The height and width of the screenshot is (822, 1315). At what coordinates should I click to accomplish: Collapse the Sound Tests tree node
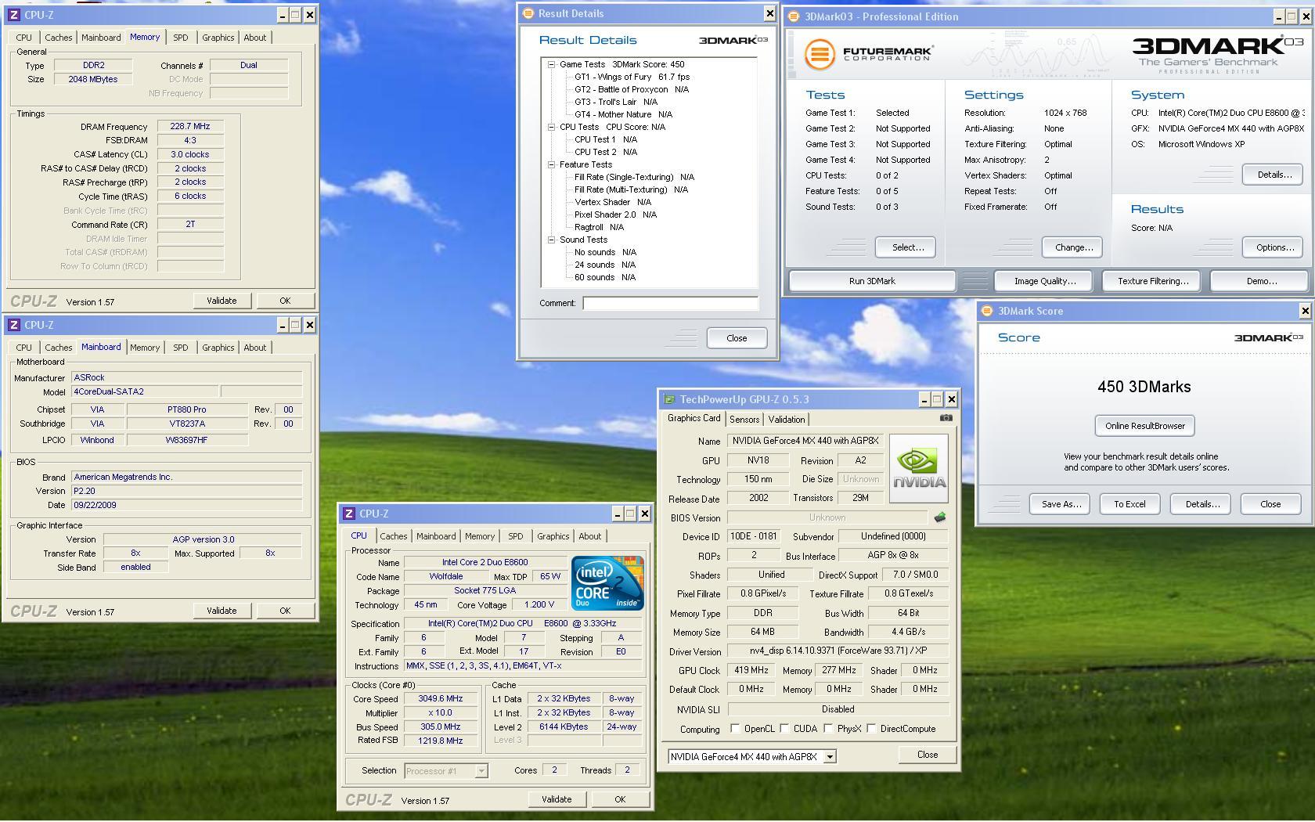551,240
